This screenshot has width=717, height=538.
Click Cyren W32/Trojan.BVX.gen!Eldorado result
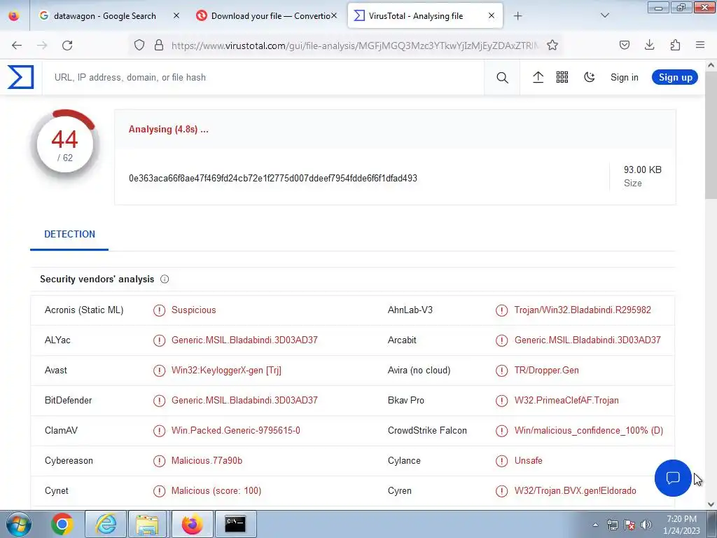[576, 491]
